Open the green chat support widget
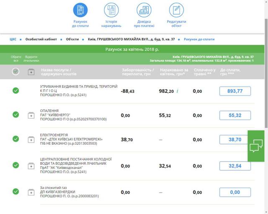Image resolution: width=268 pixels, height=214 pixels. pyautogui.click(x=256, y=146)
